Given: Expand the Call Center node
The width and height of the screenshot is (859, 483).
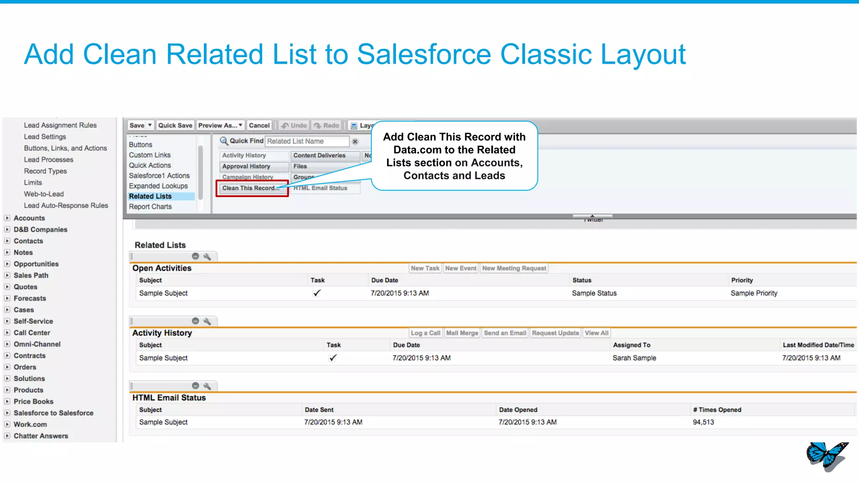Looking at the screenshot, I should [x=7, y=332].
